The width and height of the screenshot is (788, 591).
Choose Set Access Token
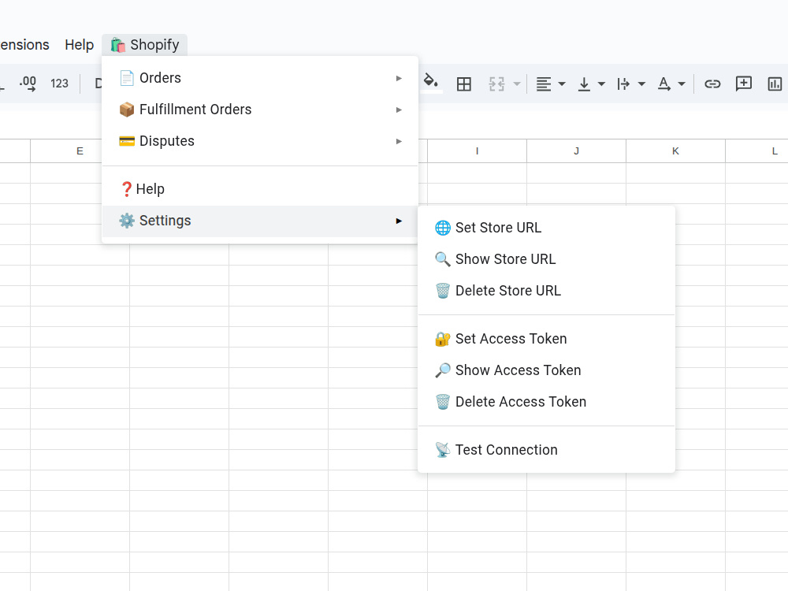[546, 339]
